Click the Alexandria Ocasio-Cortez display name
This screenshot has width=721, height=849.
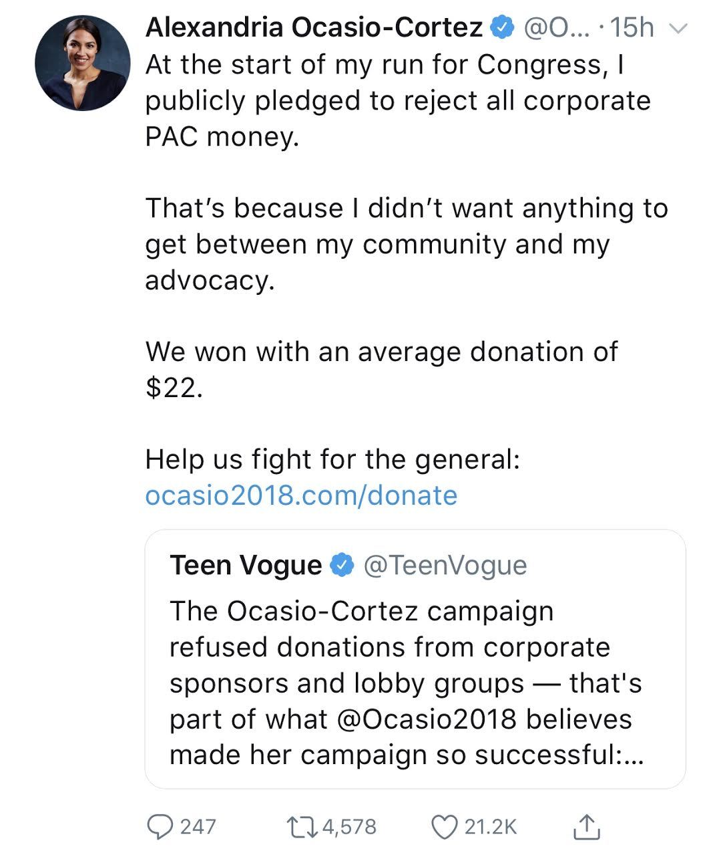(314, 28)
